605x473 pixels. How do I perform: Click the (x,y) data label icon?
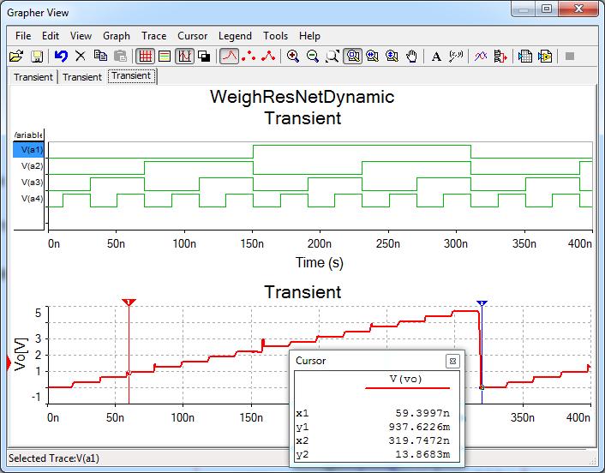[x=456, y=57]
